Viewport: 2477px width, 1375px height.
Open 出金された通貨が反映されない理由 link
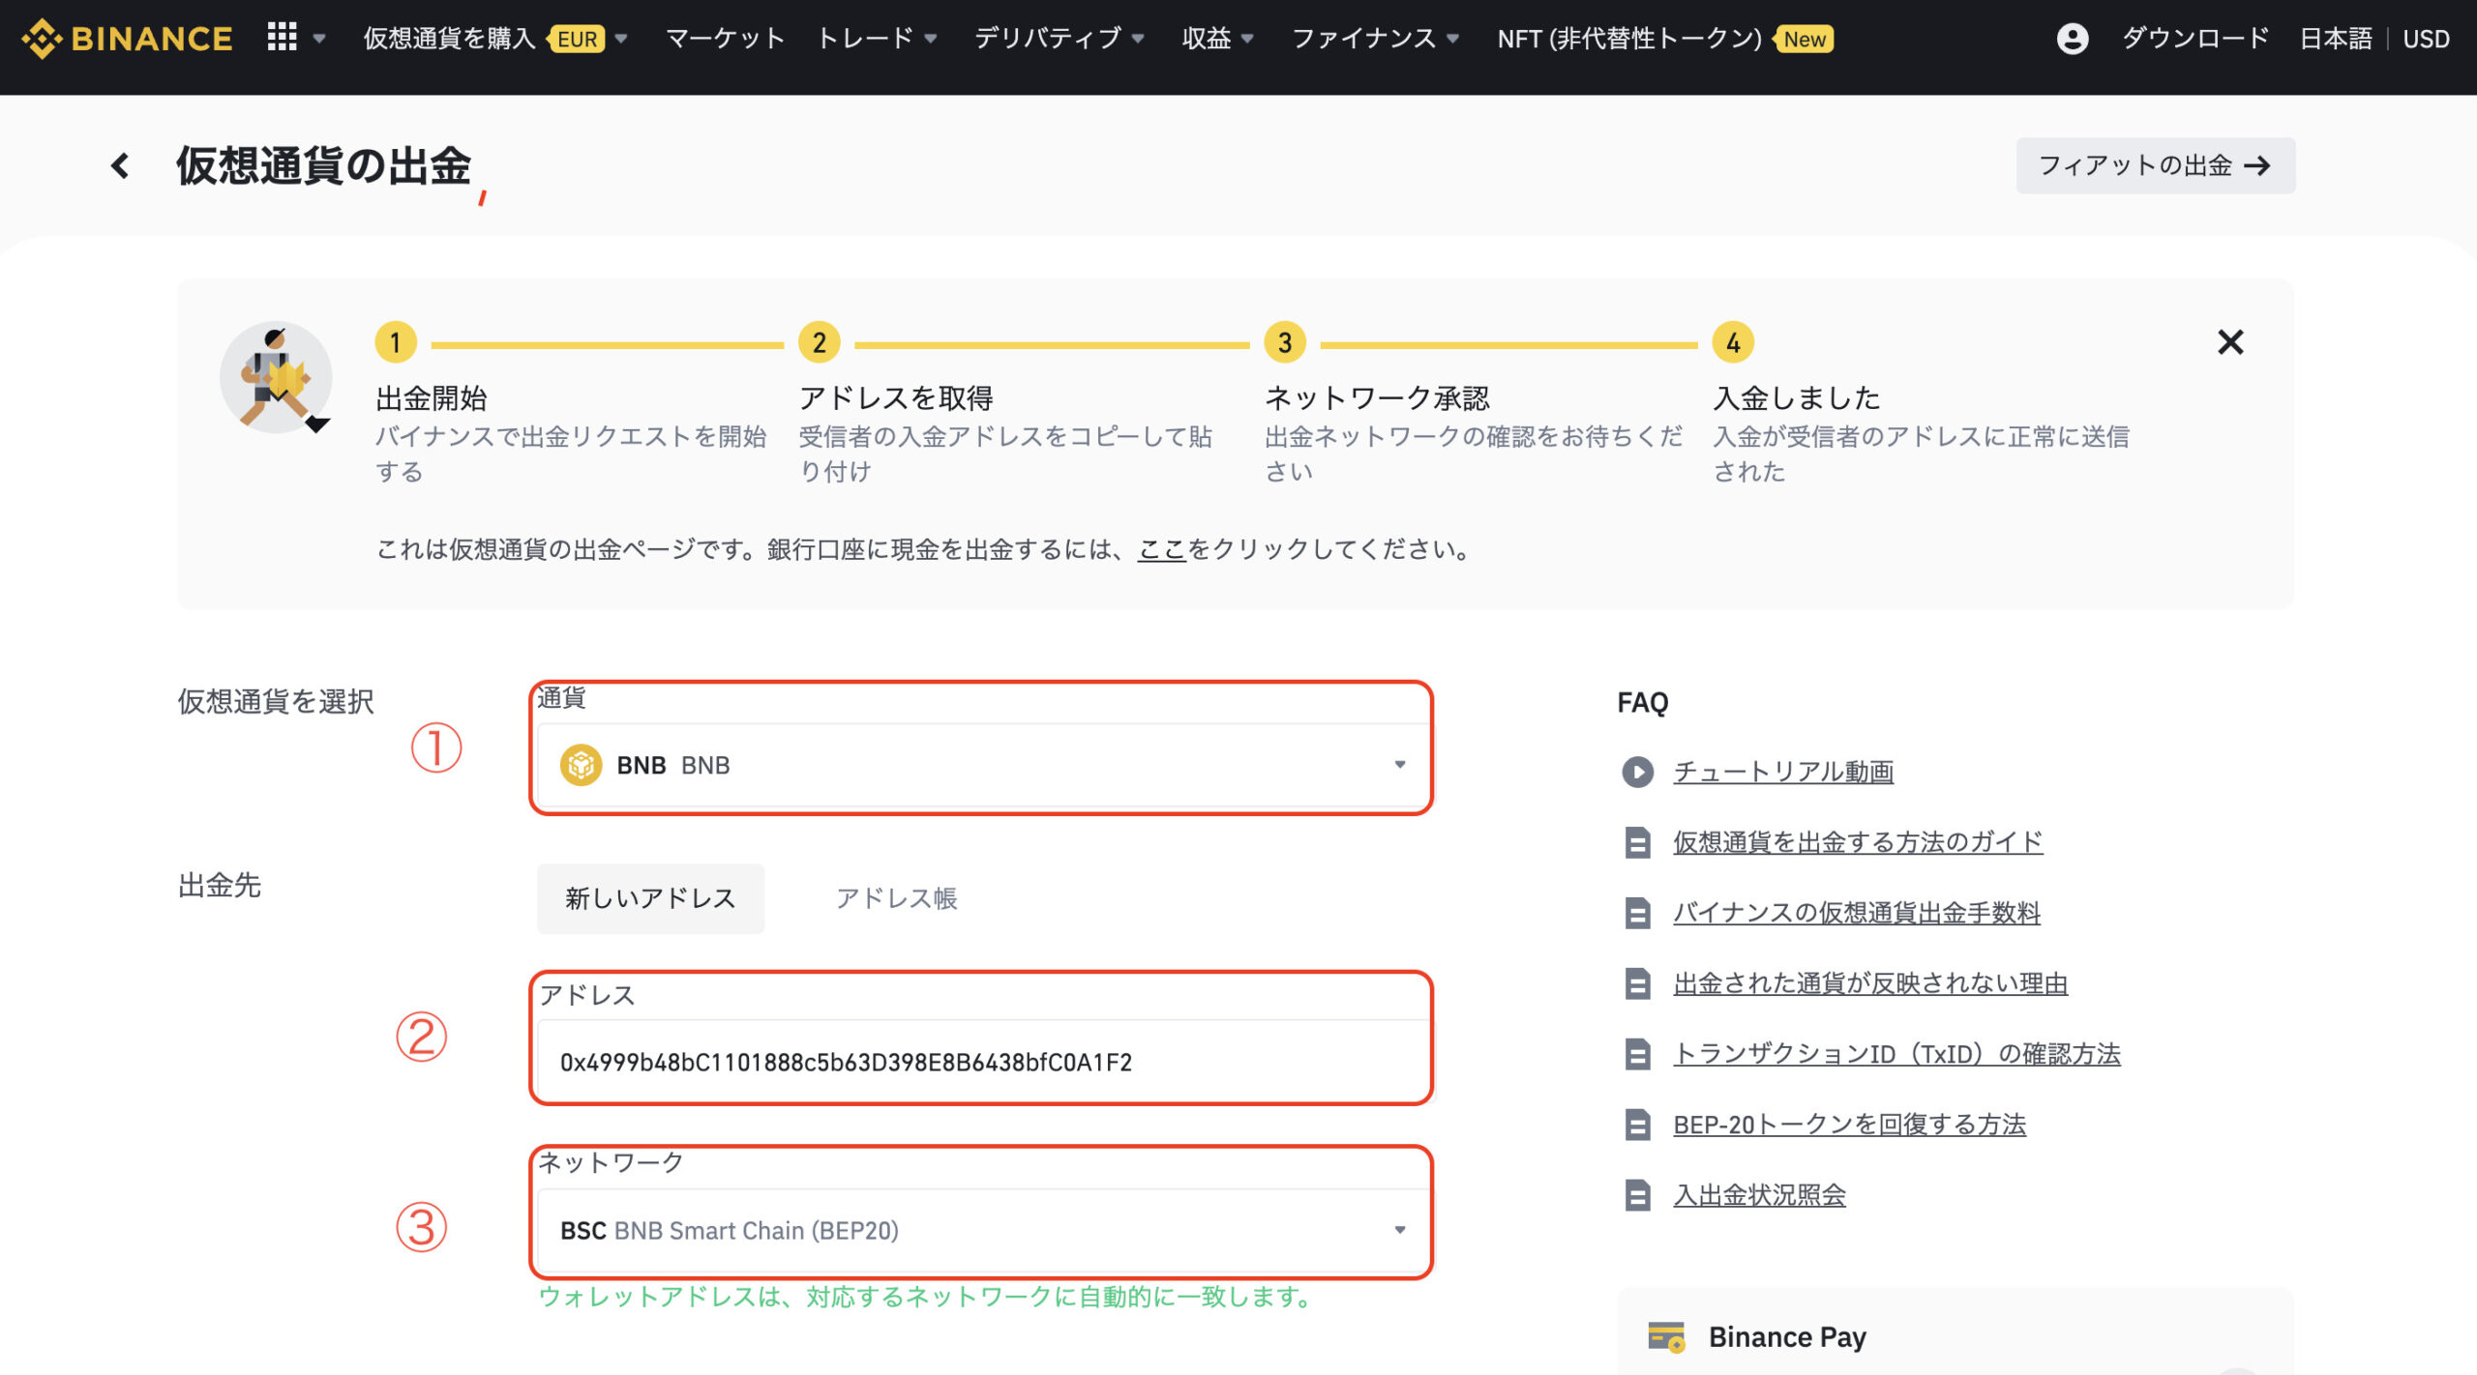pos(1870,983)
